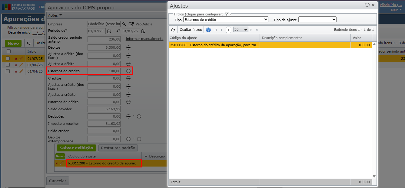Check the 01/04/25 row checkbox
Screen dimensions: 405x188
pyautogui.click(x=8, y=71)
